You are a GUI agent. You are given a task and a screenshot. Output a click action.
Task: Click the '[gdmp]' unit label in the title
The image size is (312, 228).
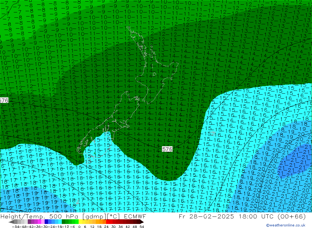(94, 216)
